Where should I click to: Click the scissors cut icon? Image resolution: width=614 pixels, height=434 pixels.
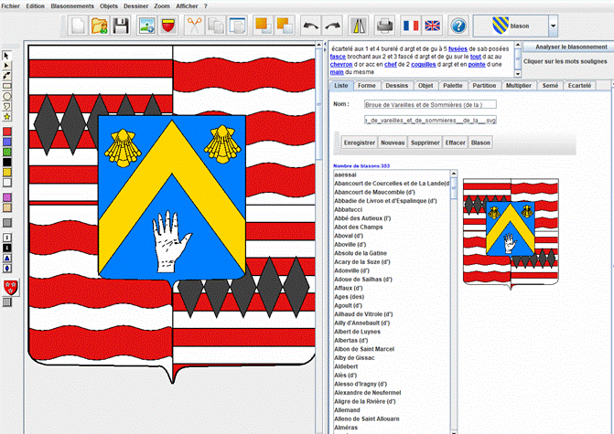tap(194, 26)
